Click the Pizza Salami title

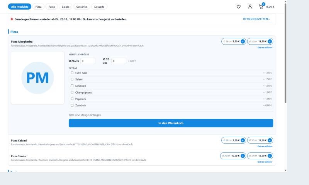[x=19, y=141]
